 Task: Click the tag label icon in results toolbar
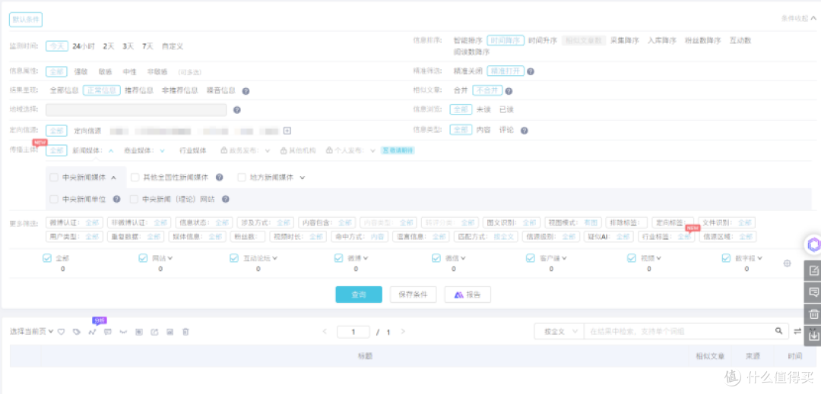click(x=77, y=331)
